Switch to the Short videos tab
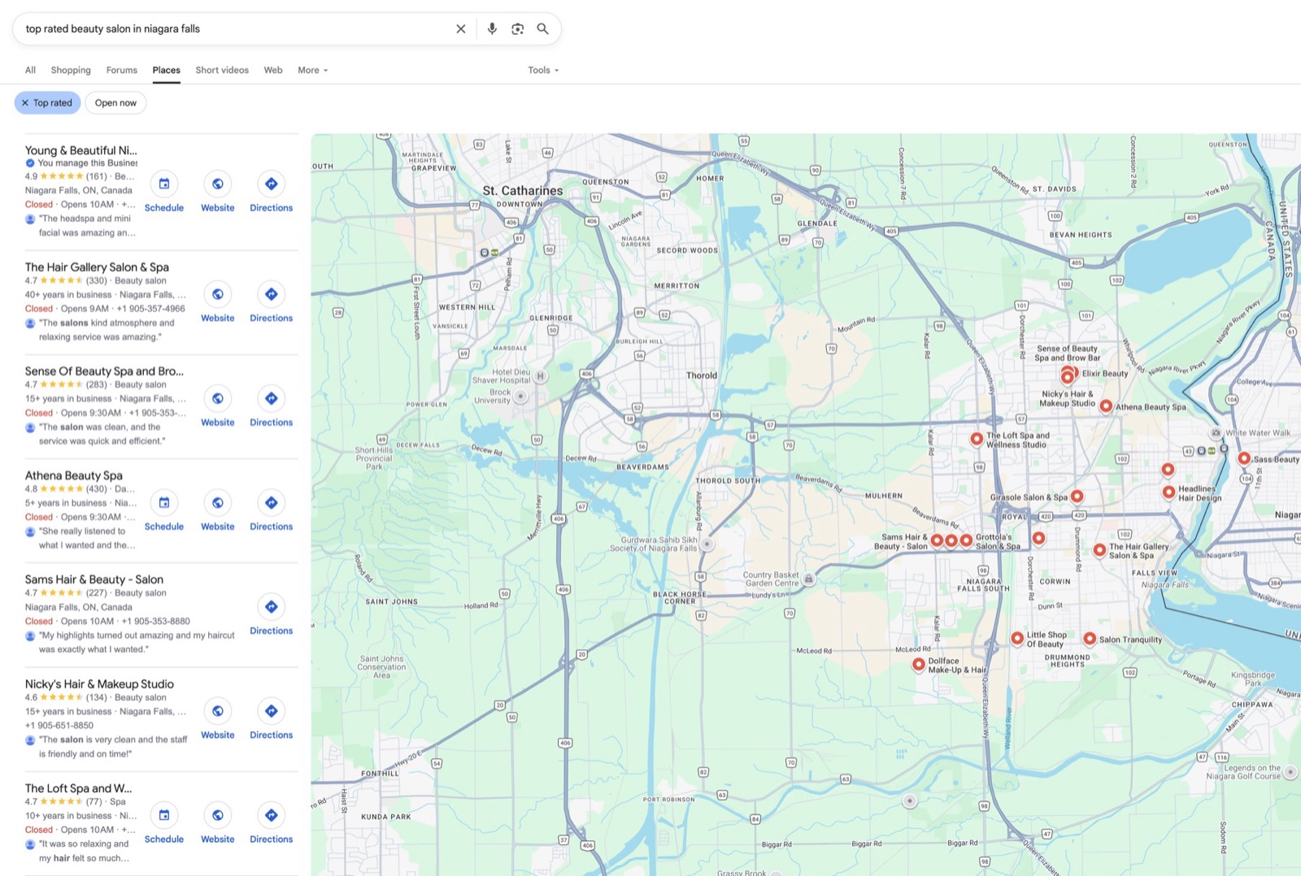 click(222, 70)
